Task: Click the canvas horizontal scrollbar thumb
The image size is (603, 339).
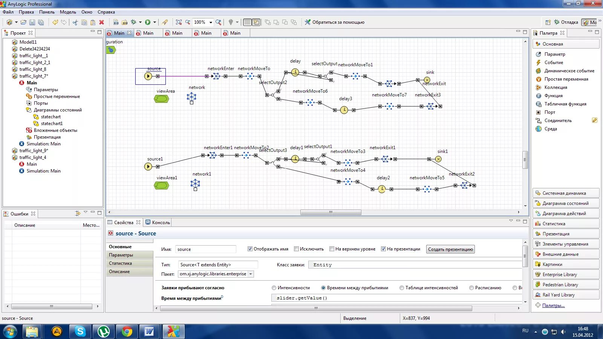Action: (331, 212)
